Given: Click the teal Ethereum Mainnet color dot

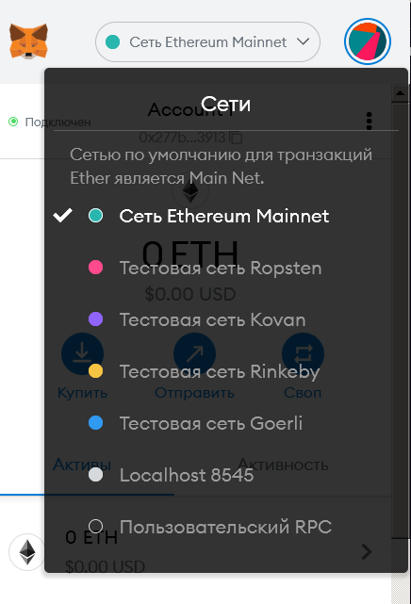Looking at the screenshot, I should click(x=95, y=216).
